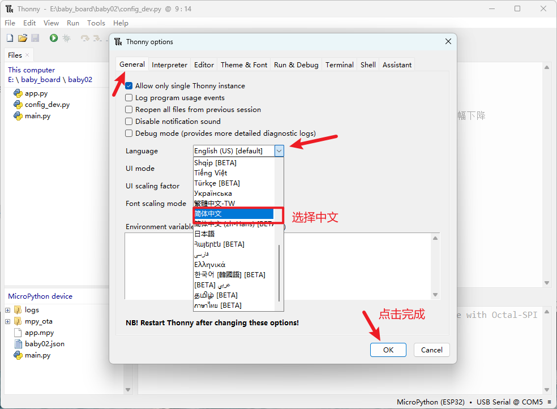Open the Run menu

point(73,23)
